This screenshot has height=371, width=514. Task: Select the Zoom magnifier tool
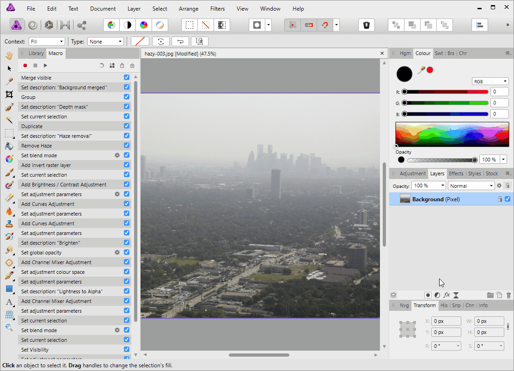9,328
